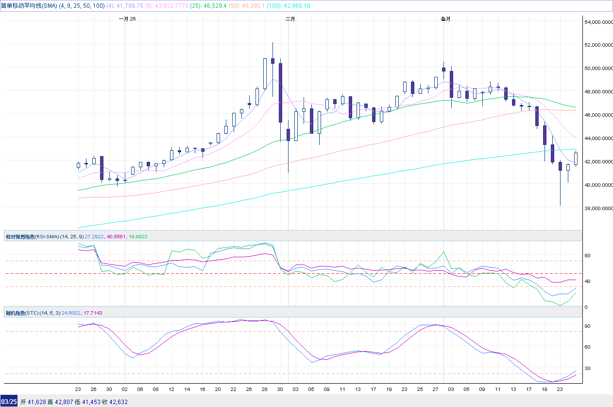Click the 80 level label on RSI axis
The height and width of the screenshot is (407, 613).
pyautogui.click(x=587, y=256)
